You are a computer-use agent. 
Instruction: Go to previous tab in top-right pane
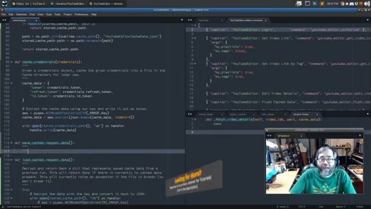coord(189,20)
